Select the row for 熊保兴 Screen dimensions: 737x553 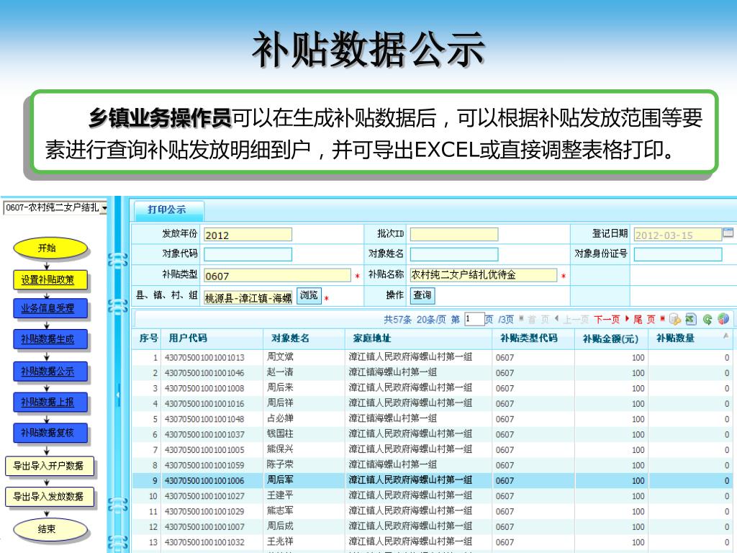tap(433, 450)
